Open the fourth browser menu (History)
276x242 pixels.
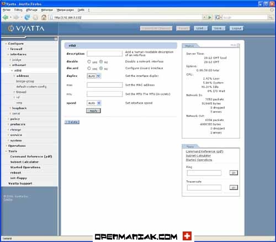[47, 10]
